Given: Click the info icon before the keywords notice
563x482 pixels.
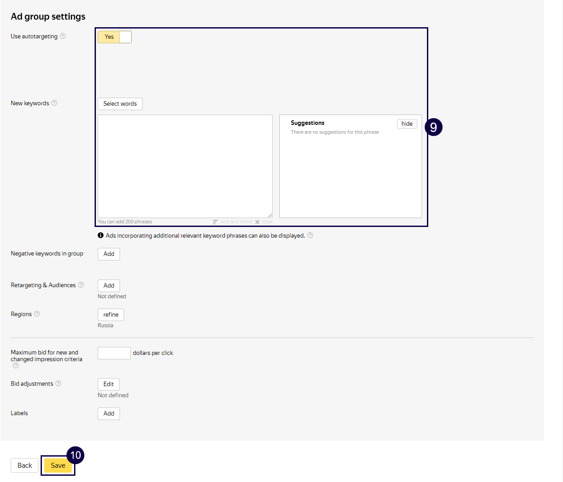Looking at the screenshot, I should 100,235.
